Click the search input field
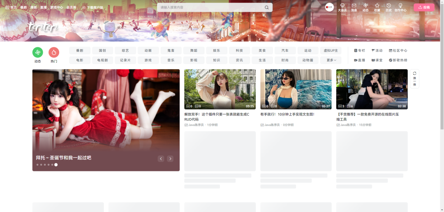 tap(210, 7)
